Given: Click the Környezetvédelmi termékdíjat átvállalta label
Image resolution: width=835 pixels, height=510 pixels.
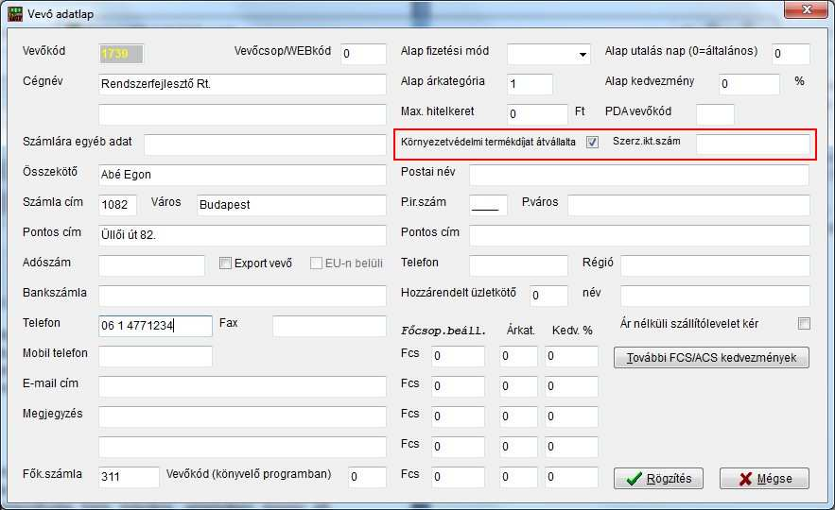Looking at the screenshot, I should coord(488,142).
